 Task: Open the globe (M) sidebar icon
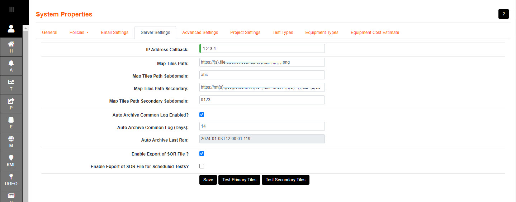(11, 142)
